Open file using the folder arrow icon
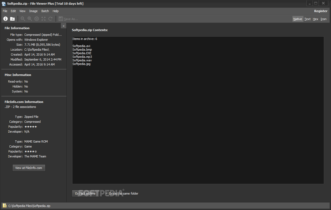This screenshot has height=210, width=331. pos(12,19)
